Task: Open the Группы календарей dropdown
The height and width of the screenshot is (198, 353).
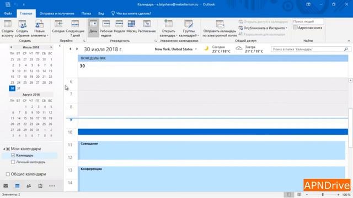Action: [189, 29]
